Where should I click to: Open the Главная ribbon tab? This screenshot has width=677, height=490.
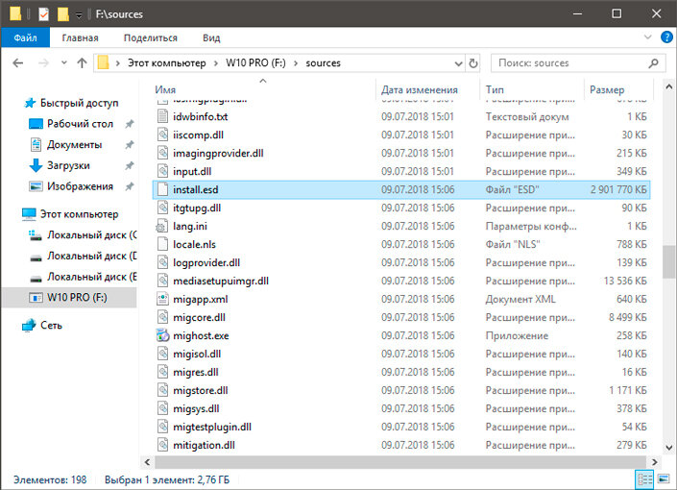coord(80,38)
